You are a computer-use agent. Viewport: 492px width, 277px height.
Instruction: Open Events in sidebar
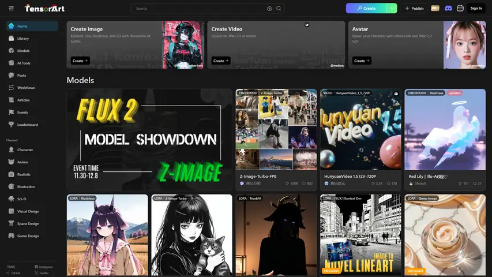click(32, 112)
